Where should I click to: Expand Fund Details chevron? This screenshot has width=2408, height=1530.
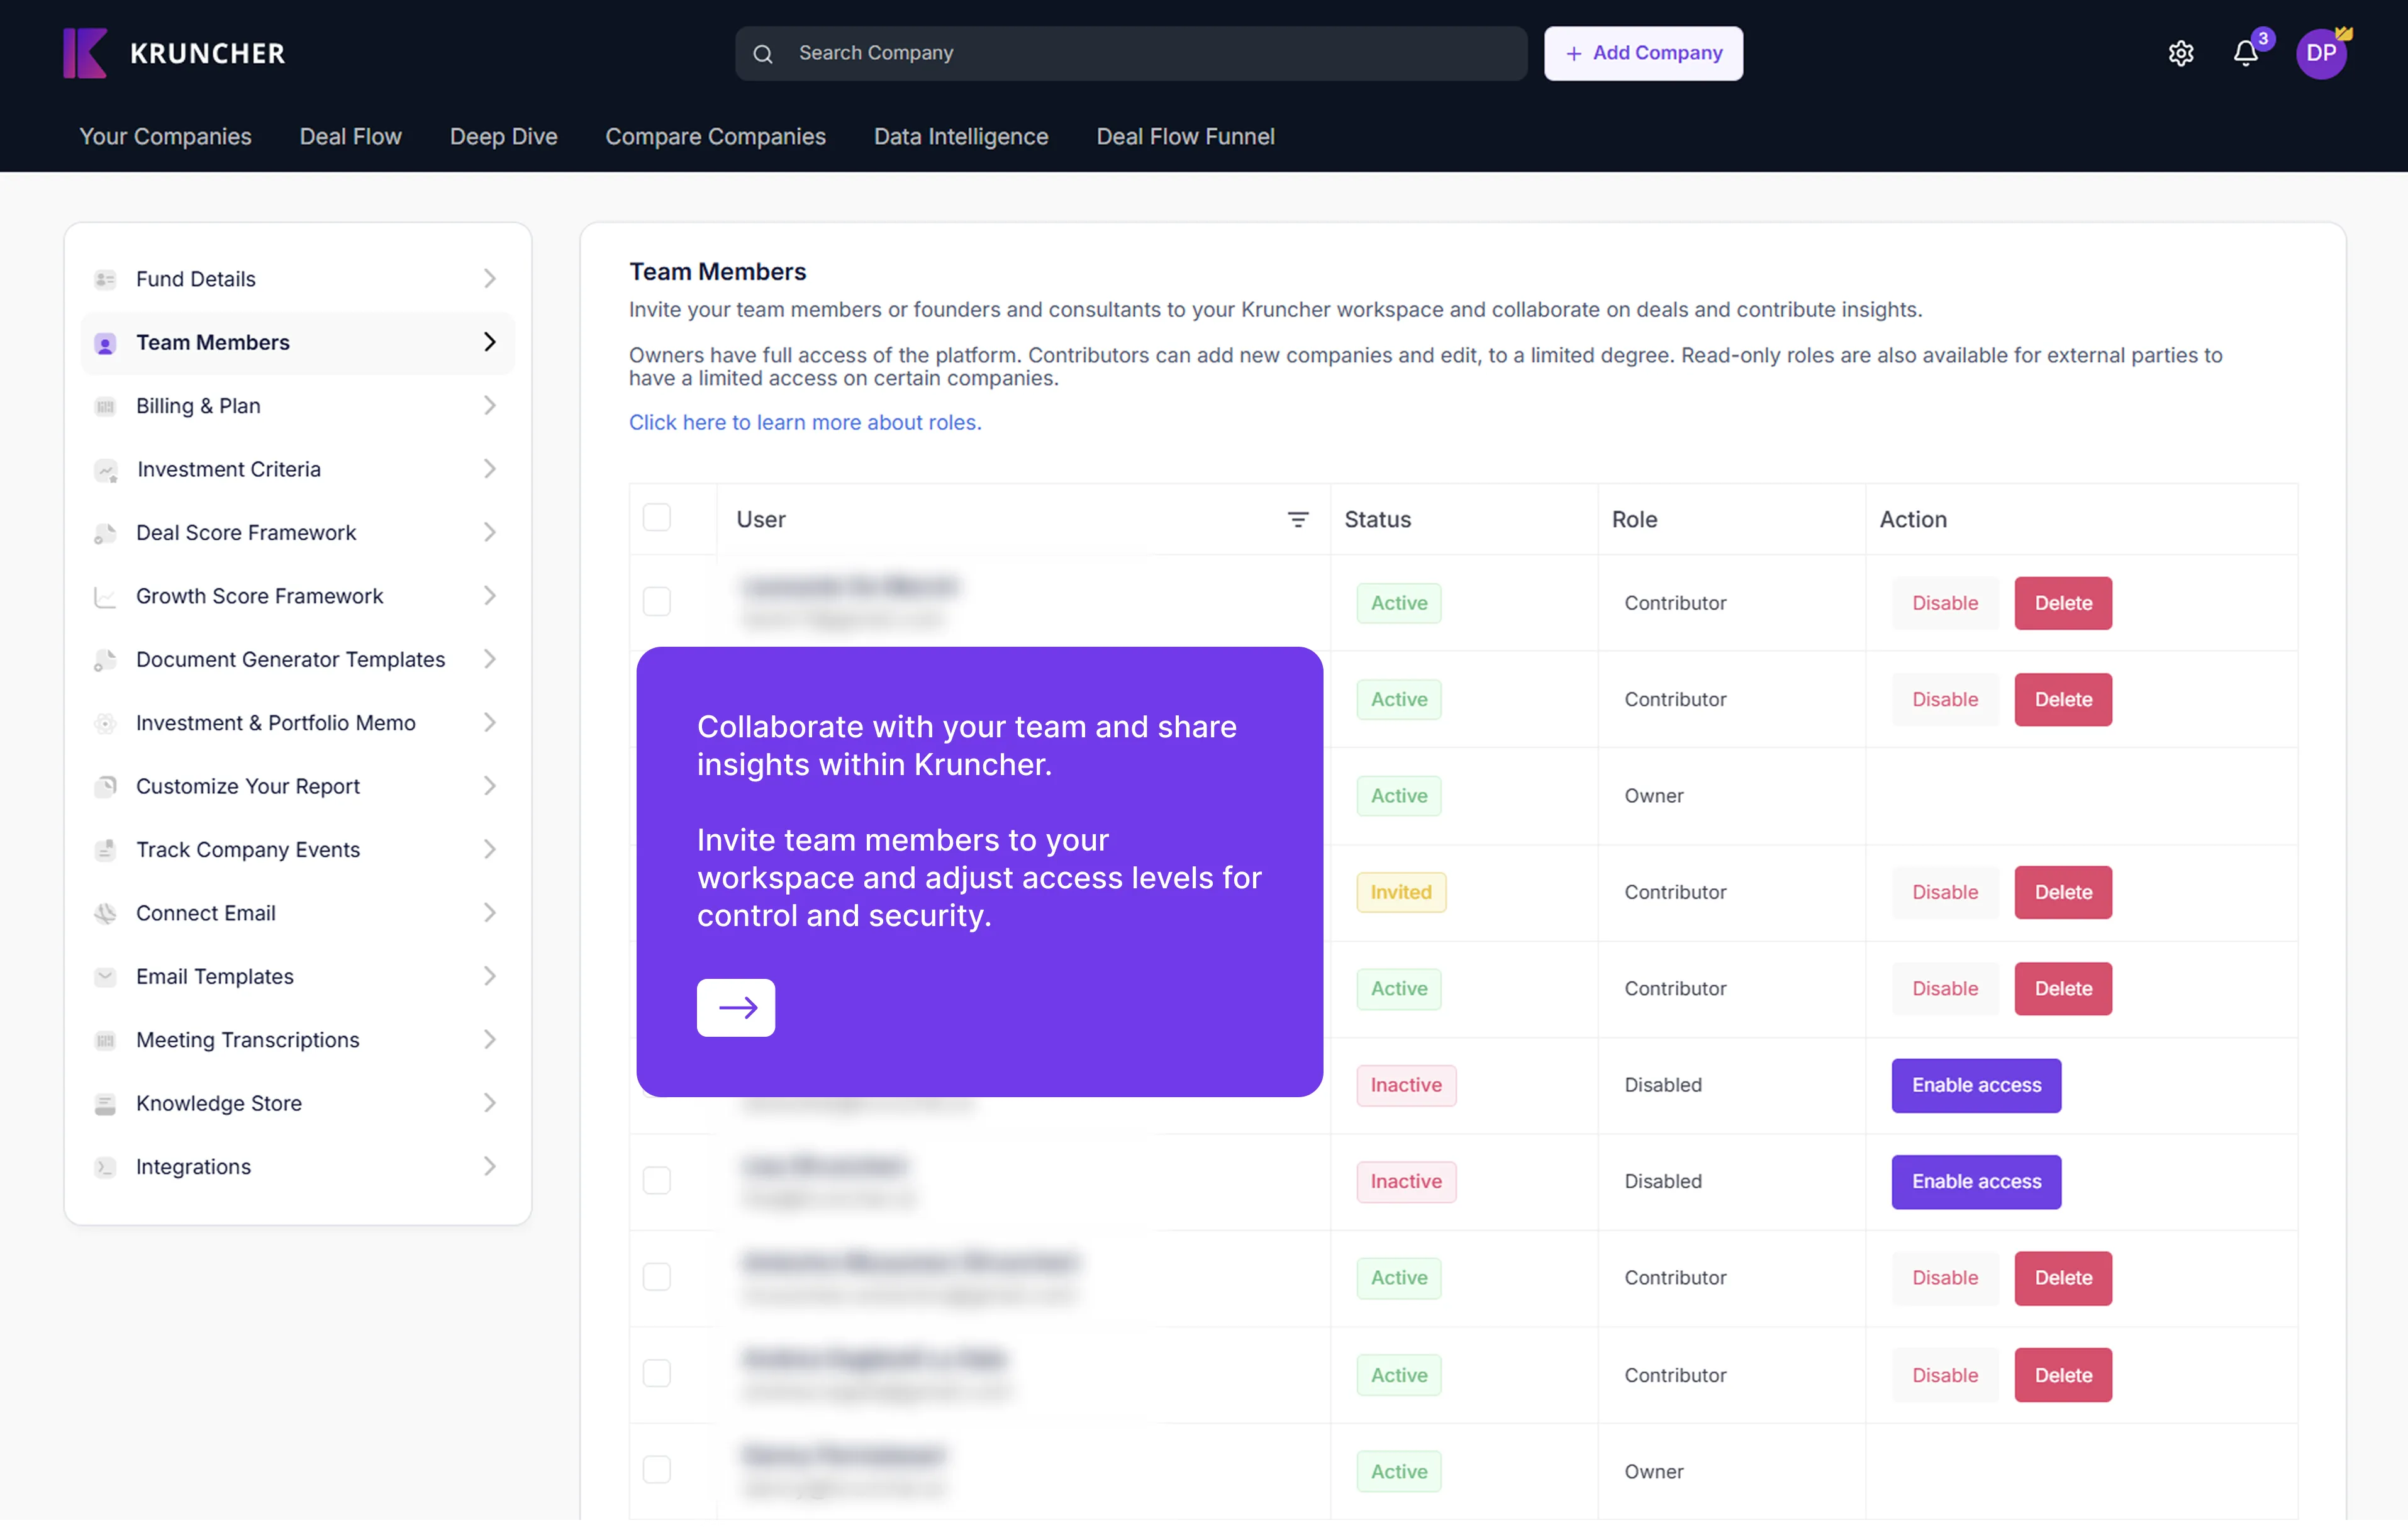click(489, 279)
